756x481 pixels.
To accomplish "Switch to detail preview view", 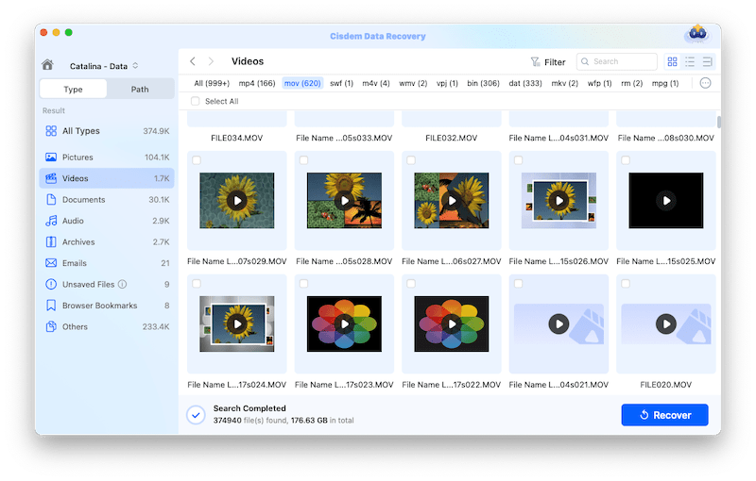I will coord(706,62).
